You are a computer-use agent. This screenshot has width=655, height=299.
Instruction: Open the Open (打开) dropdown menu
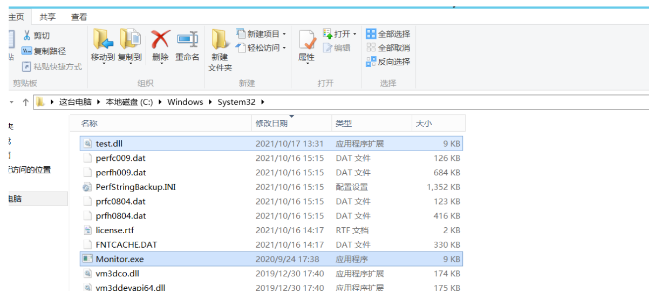point(354,34)
